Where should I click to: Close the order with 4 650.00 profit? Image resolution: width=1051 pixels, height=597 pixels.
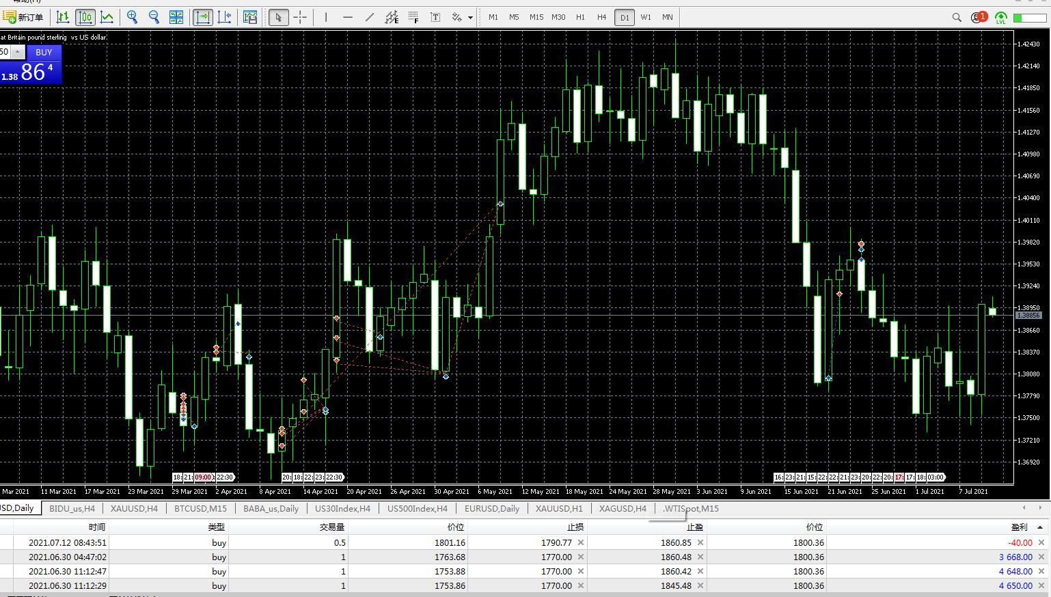pyautogui.click(x=1042, y=585)
